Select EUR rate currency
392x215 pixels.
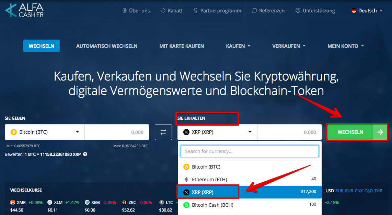pos(339,191)
